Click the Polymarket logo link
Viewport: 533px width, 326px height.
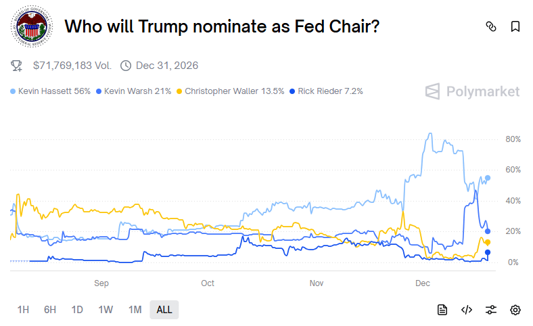[472, 91]
